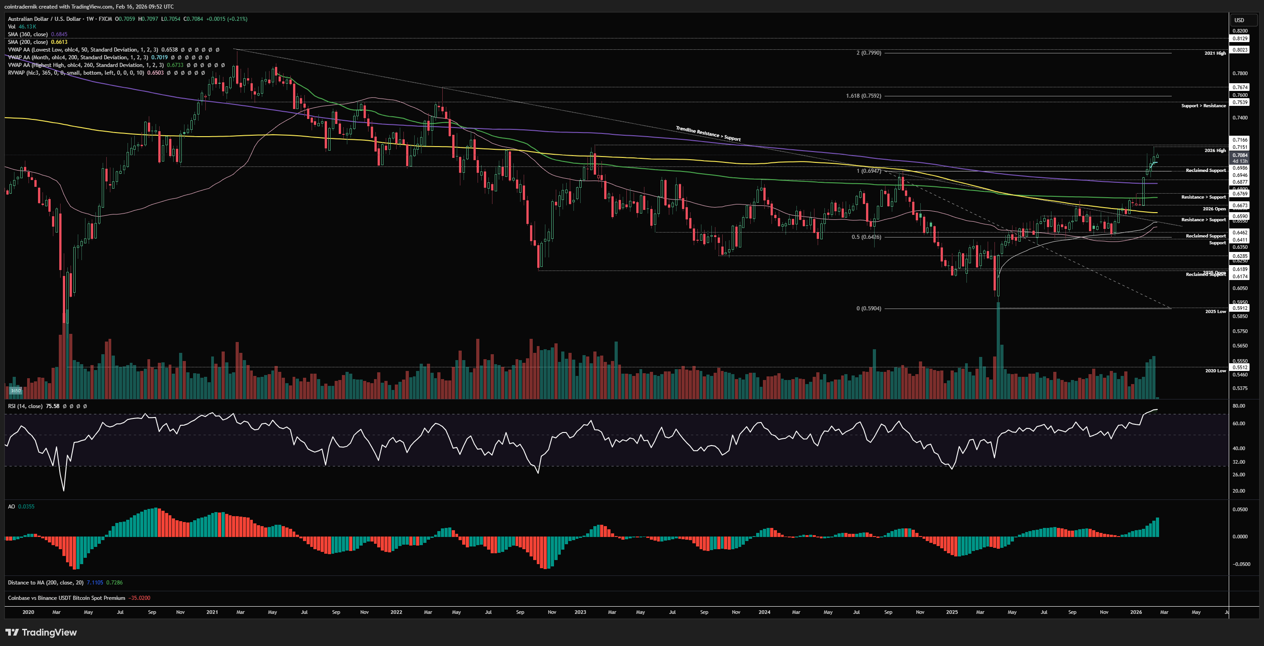Select the 1.618 (0.7592) Fibonacci level label
The width and height of the screenshot is (1264, 646).
point(863,96)
